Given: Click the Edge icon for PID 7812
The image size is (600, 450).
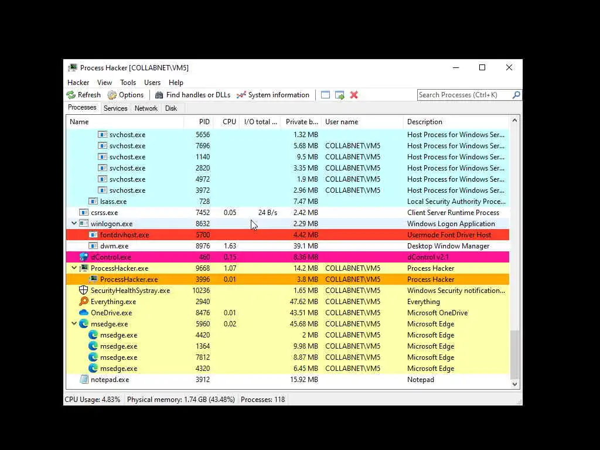Looking at the screenshot, I should click(x=93, y=357).
